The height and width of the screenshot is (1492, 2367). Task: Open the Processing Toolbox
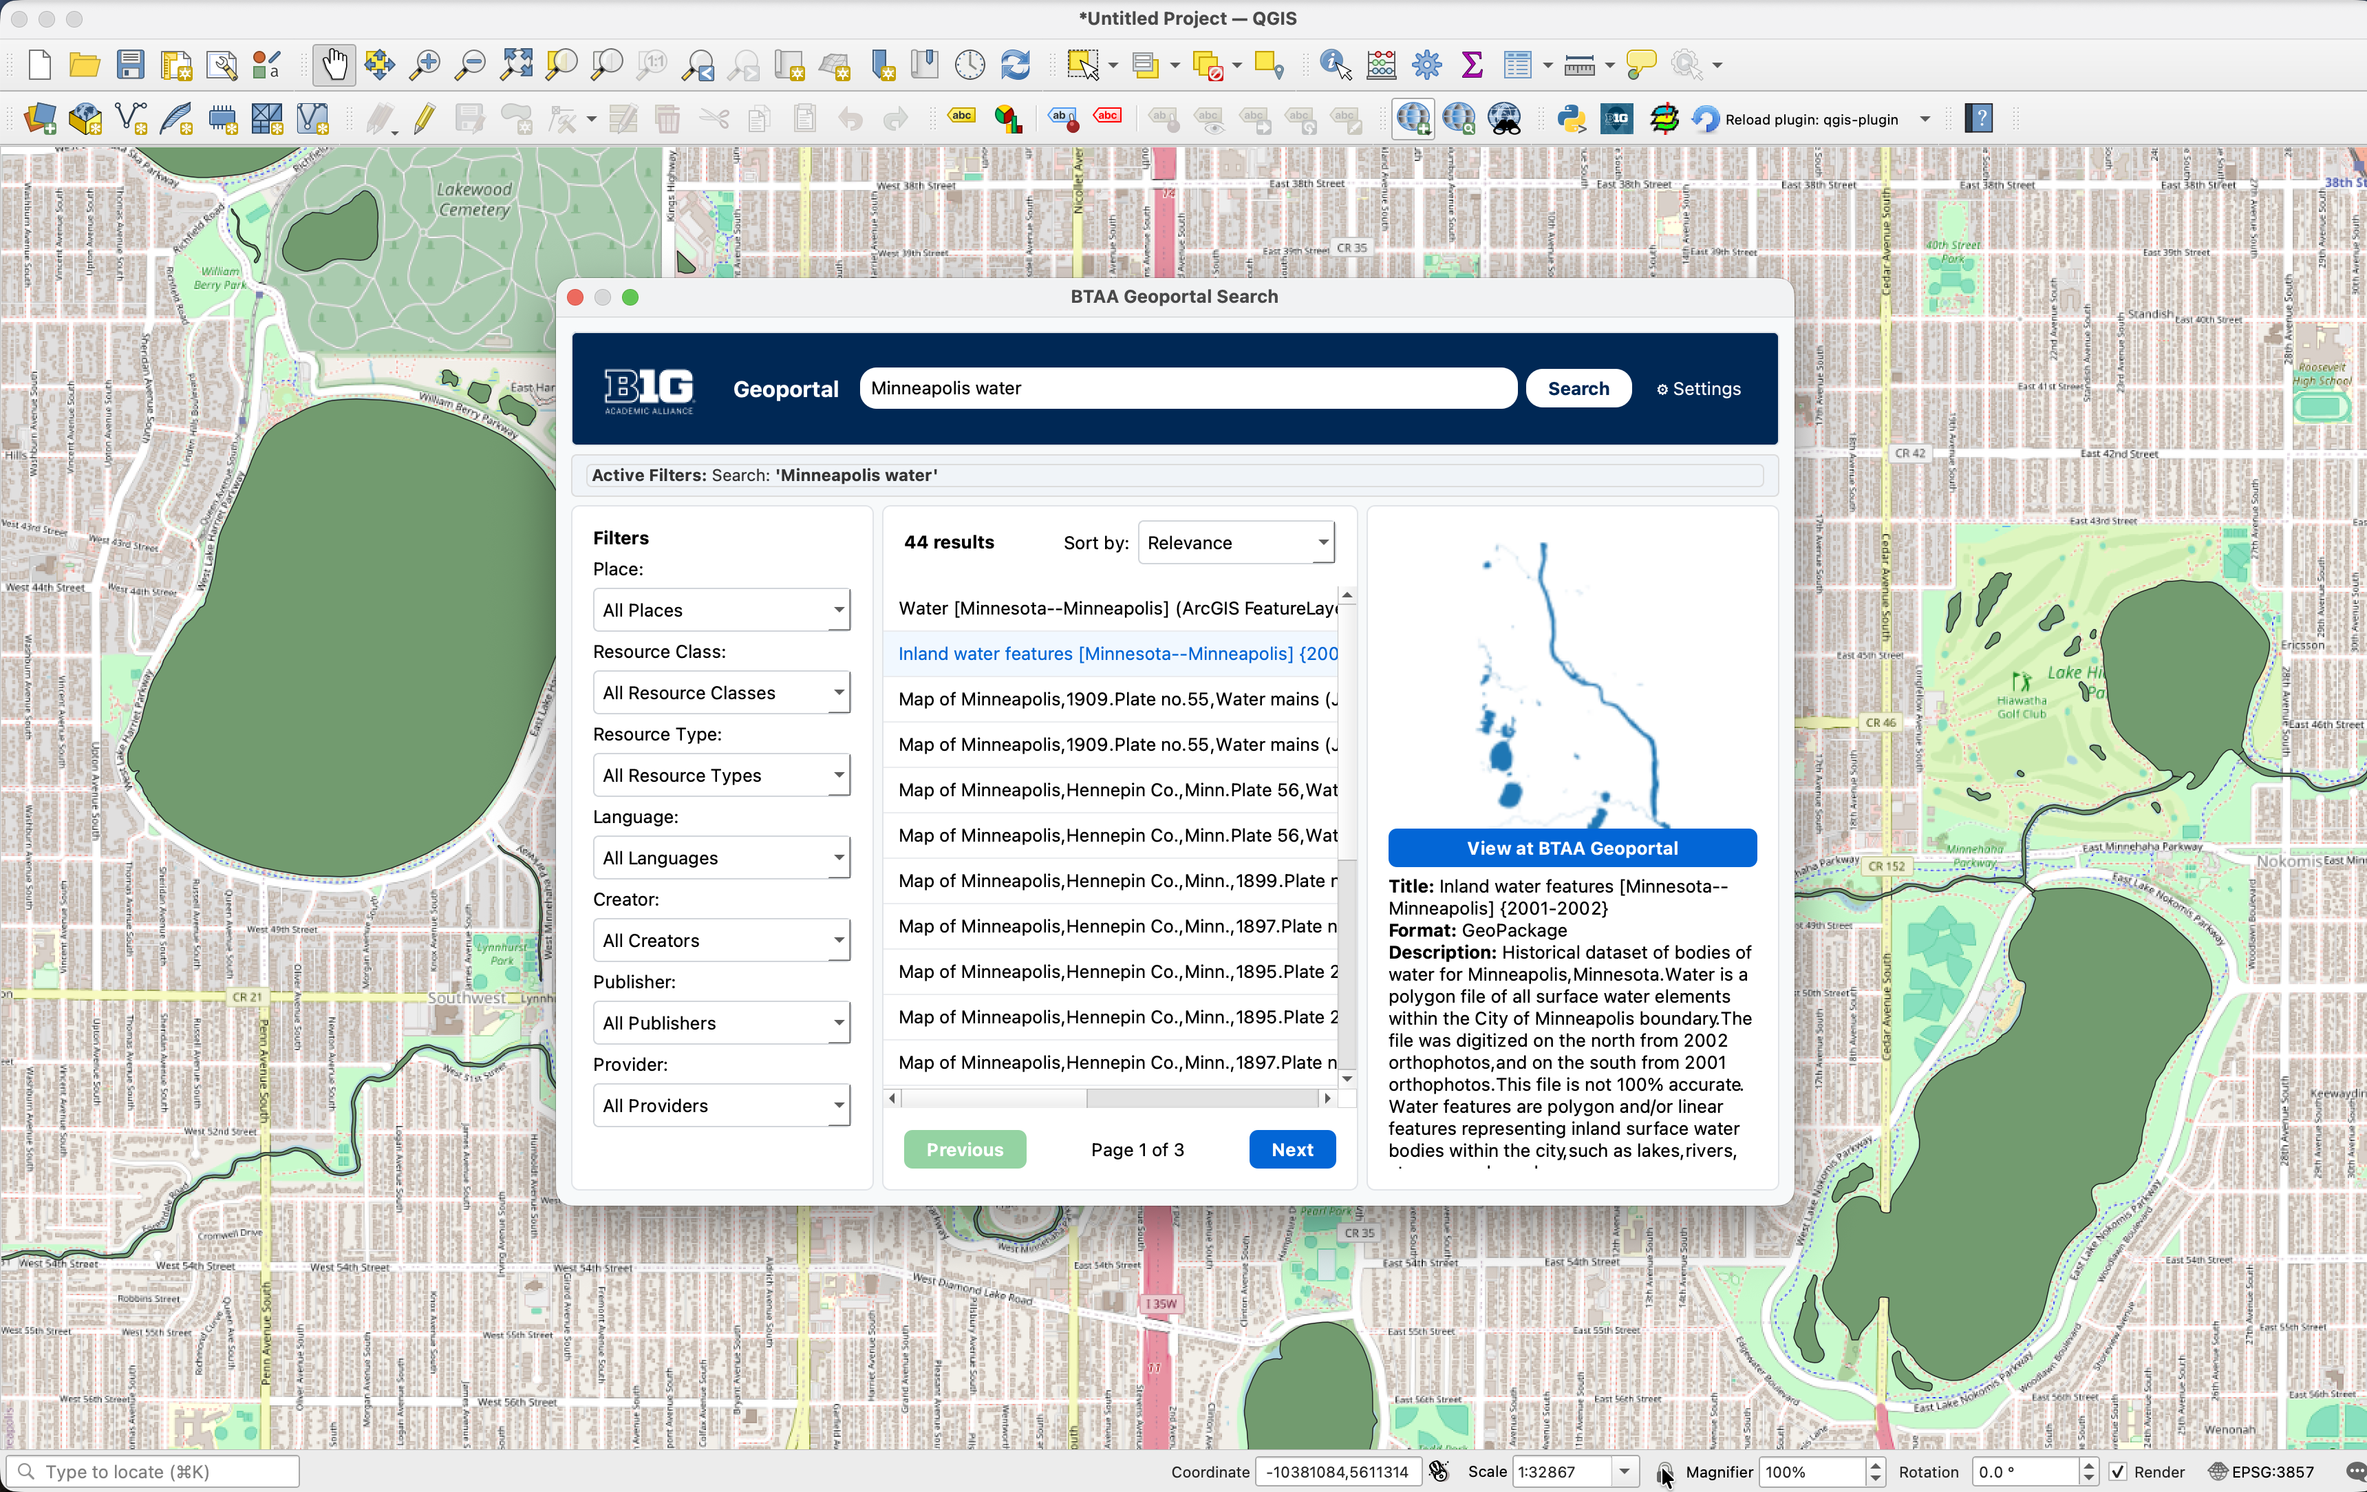coord(1426,64)
